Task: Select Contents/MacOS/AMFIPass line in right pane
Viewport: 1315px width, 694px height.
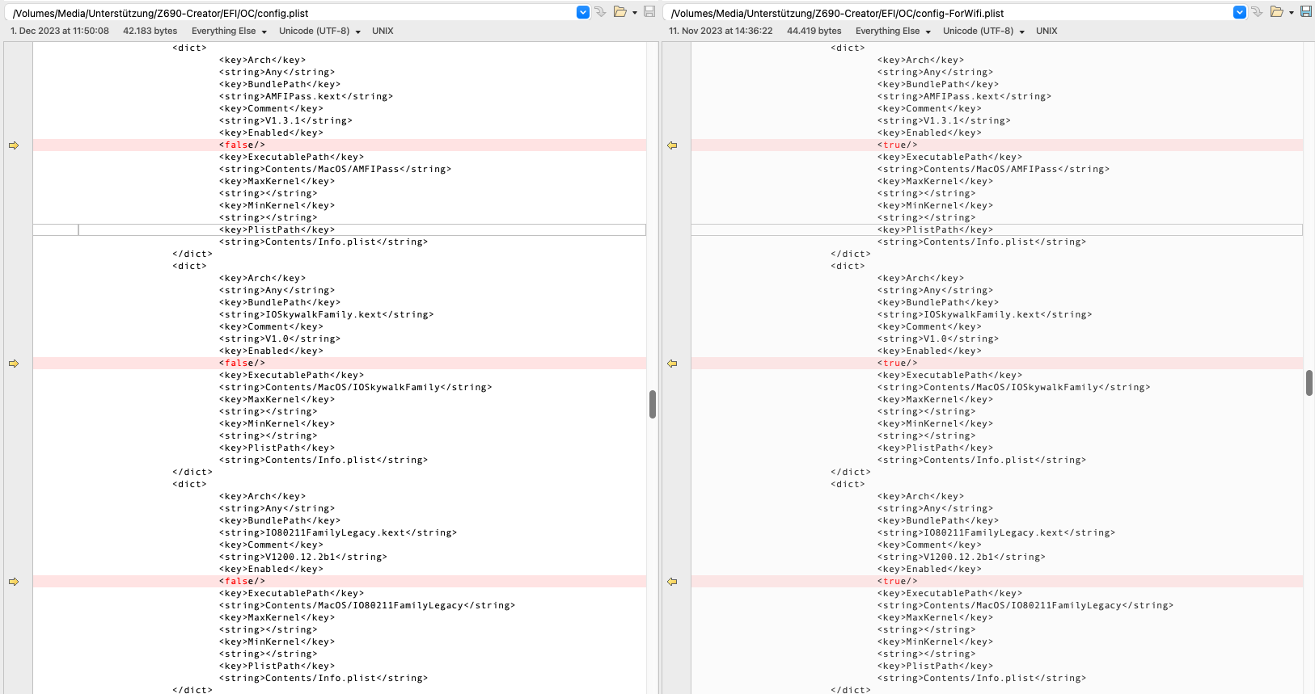Action: (x=993, y=170)
